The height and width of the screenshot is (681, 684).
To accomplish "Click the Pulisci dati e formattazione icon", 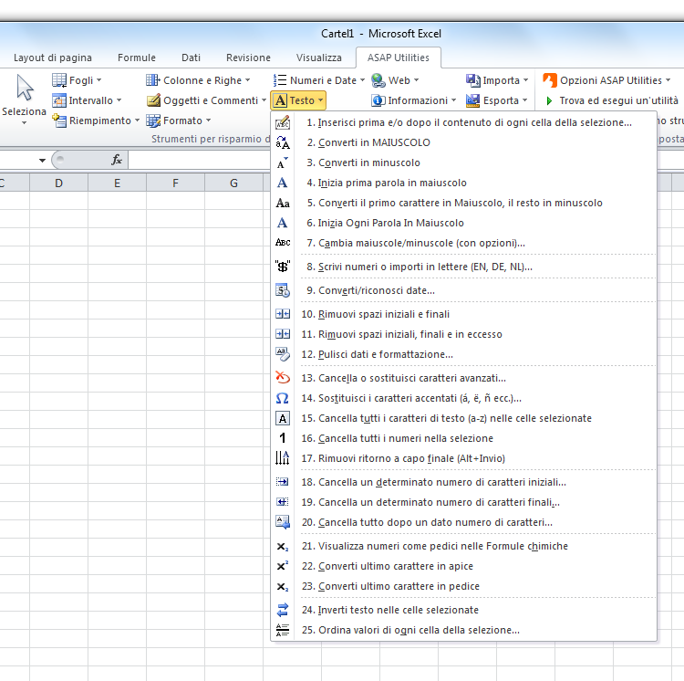I will (x=283, y=354).
